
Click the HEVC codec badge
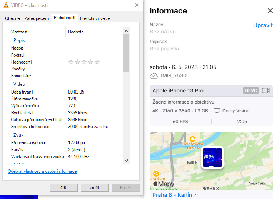[251, 90]
